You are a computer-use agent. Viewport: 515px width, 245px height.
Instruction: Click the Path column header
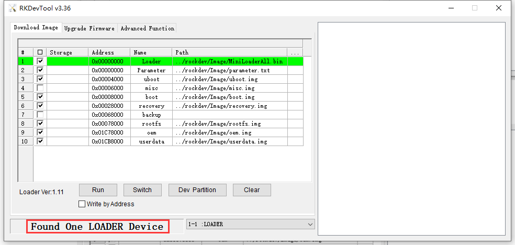230,52
